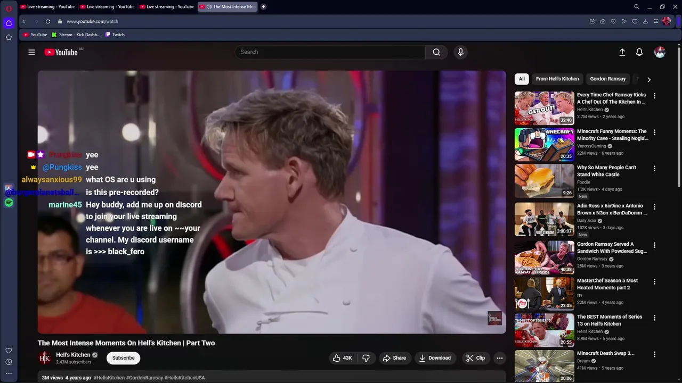682x383 pixels.
Task: Open options for Adin Ross x 6ix9ine video
Action: click(x=654, y=206)
